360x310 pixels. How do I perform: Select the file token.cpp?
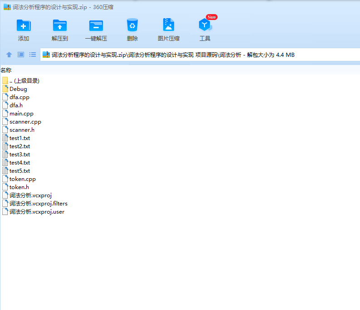tap(19, 179)
